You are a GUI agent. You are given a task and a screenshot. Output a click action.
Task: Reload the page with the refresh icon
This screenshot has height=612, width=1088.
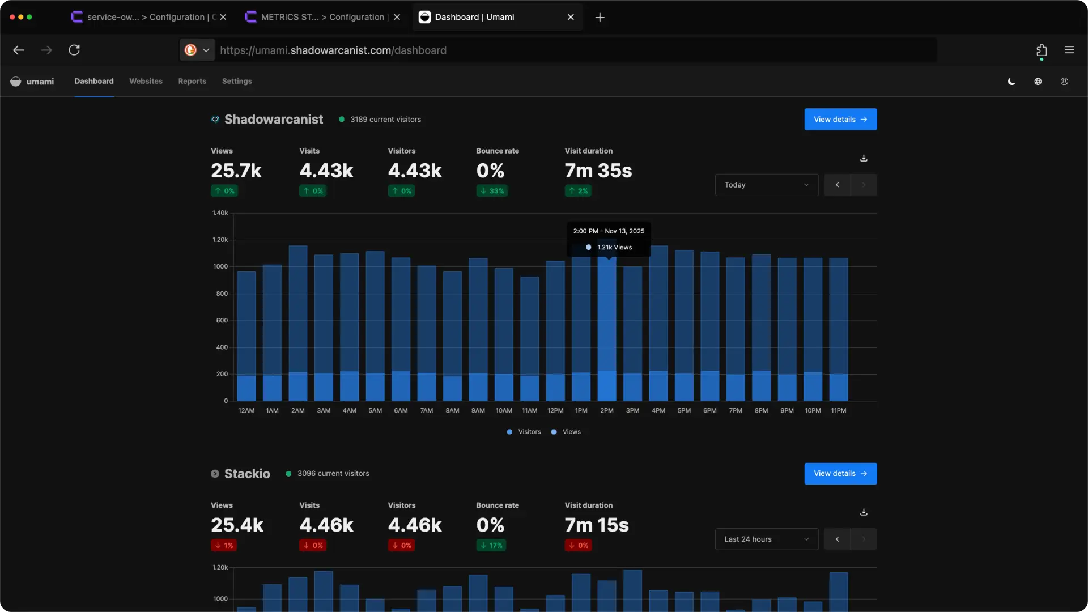[74, 50]
